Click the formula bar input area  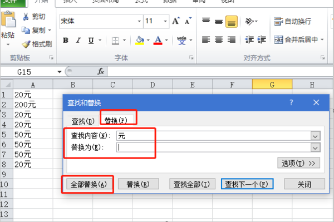[x=220, y=72]
